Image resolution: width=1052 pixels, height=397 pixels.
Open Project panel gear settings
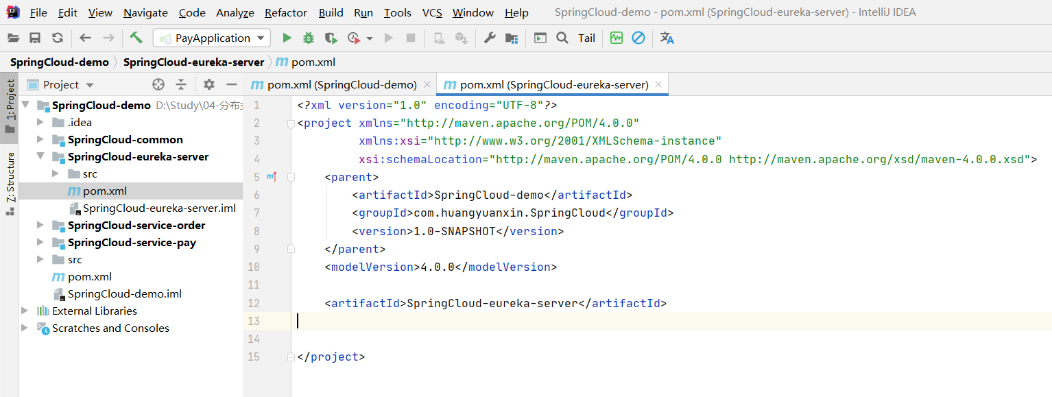(x=209, y=84)
